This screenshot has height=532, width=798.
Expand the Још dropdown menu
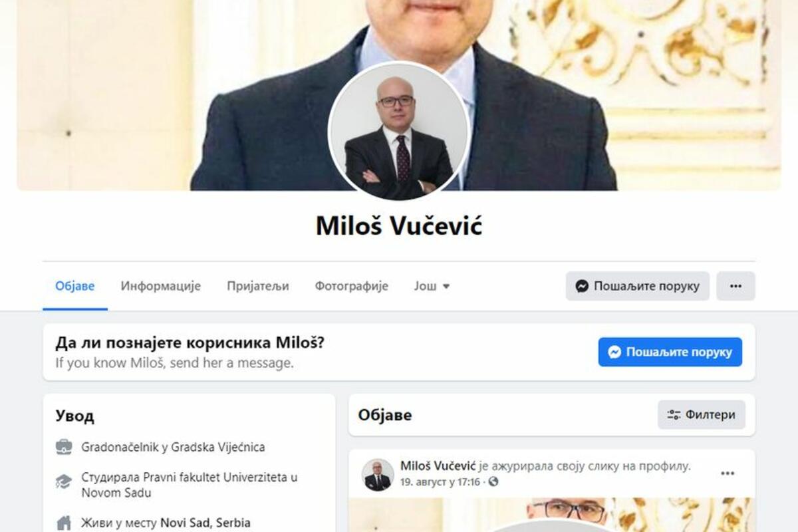click(x=432, y=286)
